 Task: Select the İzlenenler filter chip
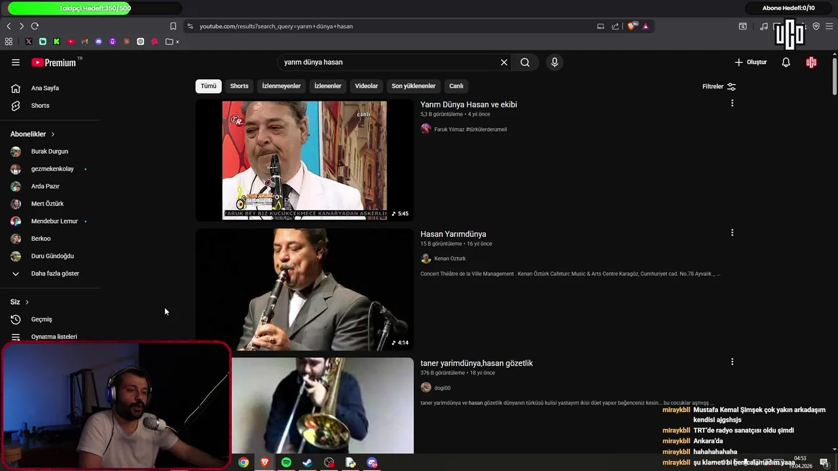327,86
